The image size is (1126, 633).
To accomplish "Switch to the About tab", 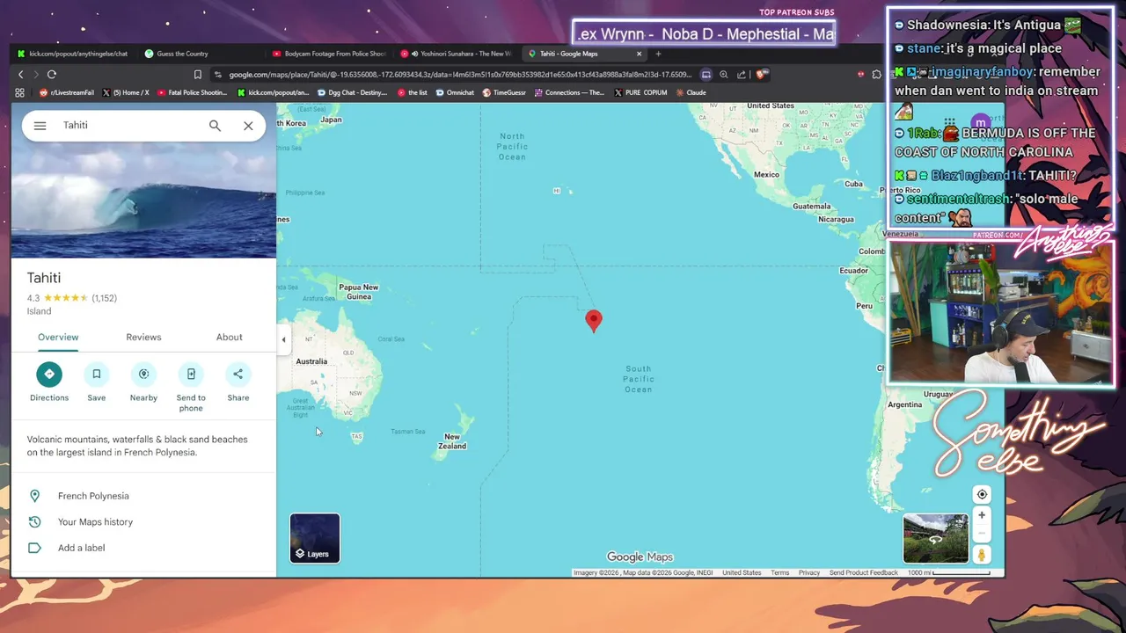I will point(230,338).
